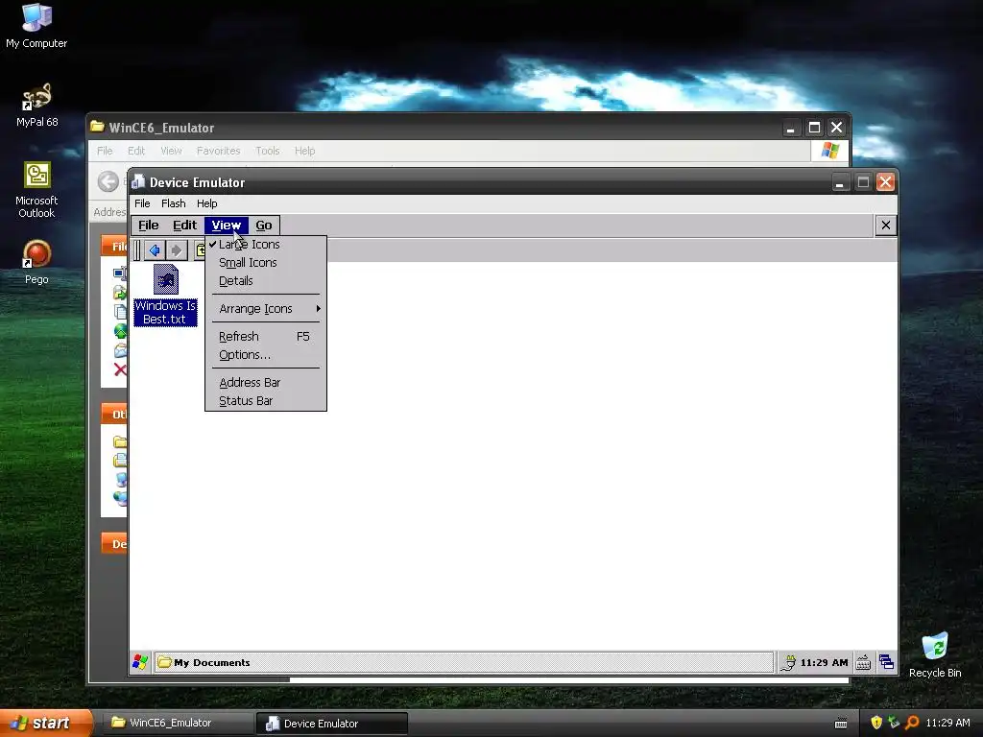983x737 pixels.
Task: Click WinCE6_Emulator title bar folder icon
Action: coord(97,127)
